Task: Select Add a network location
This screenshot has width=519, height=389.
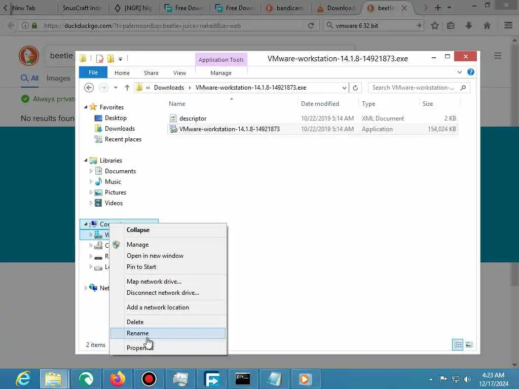Action: (168, 307)
